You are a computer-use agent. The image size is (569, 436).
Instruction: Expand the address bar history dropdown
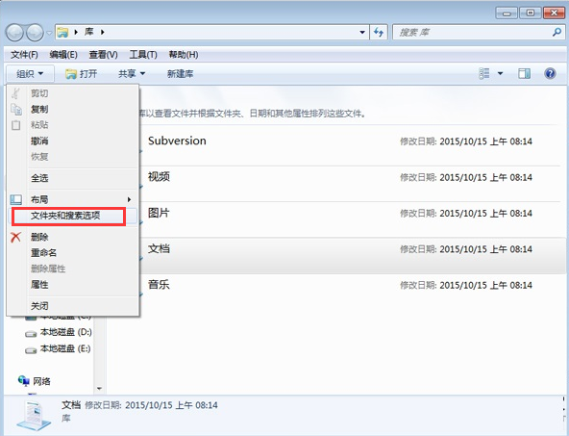click(x=362, y=33)
